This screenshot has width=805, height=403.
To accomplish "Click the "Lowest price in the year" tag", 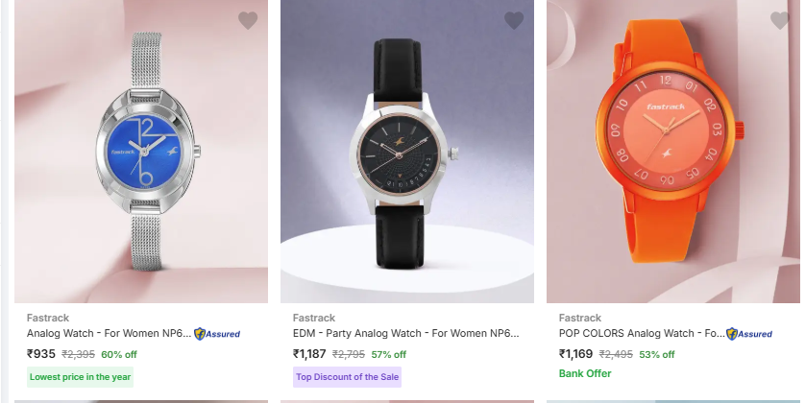I will coord(80,377).
